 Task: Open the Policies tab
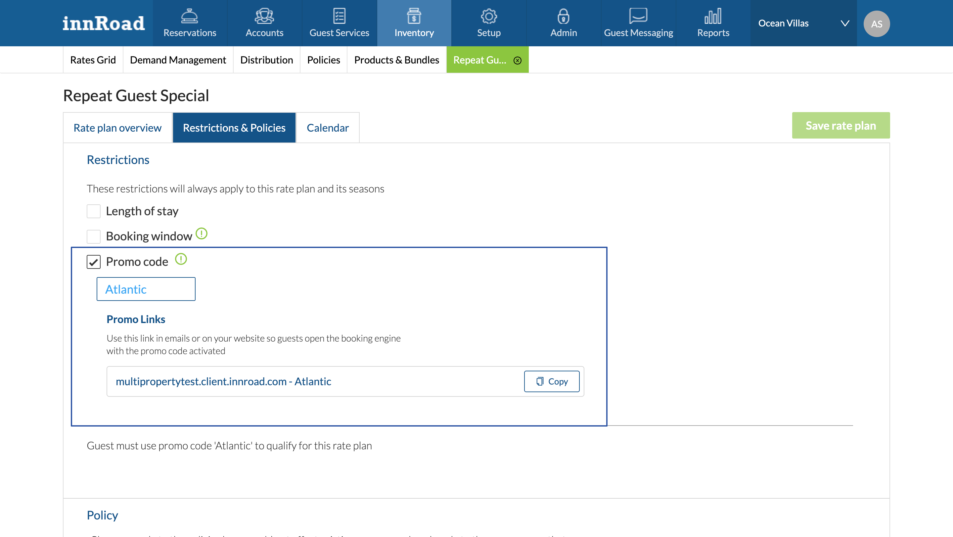click(x=323, y=60)
